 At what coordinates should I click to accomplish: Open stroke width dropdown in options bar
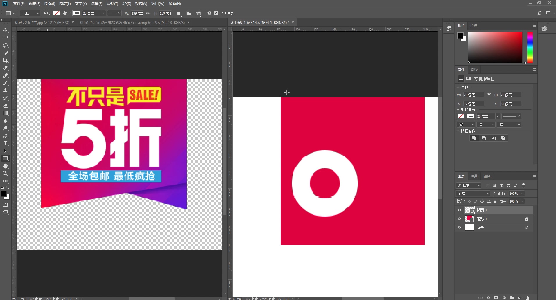tap(103, 13)
